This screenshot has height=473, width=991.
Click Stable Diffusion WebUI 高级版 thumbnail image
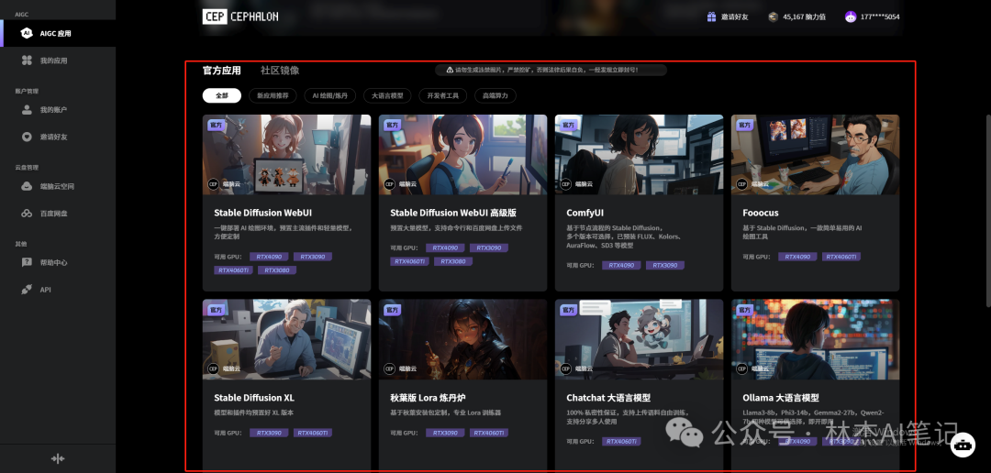pos(462,155)
